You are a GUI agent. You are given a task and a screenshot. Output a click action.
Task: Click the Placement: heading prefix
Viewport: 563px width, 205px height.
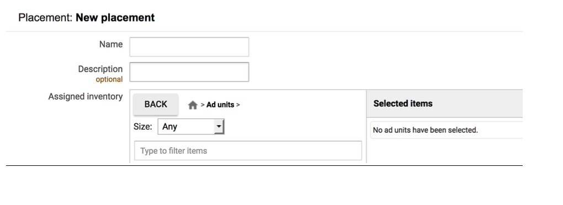(x=46, y=18)
